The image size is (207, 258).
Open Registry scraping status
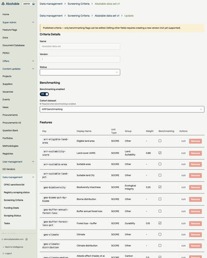pos(17,192)
